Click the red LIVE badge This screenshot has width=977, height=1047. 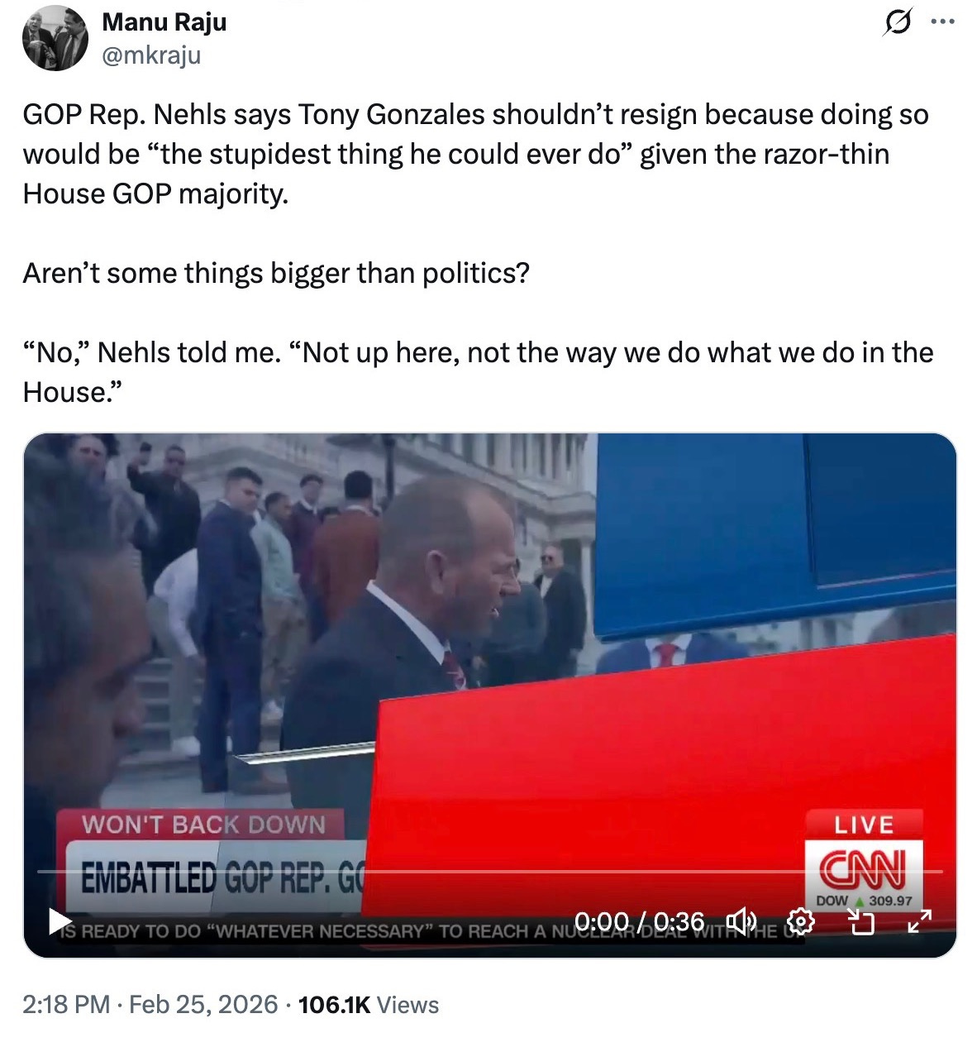pos(864,825)
